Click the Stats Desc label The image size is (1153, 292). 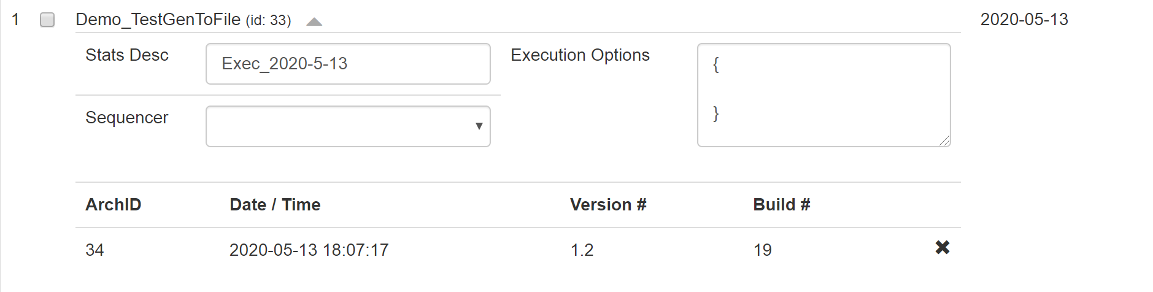127,55
